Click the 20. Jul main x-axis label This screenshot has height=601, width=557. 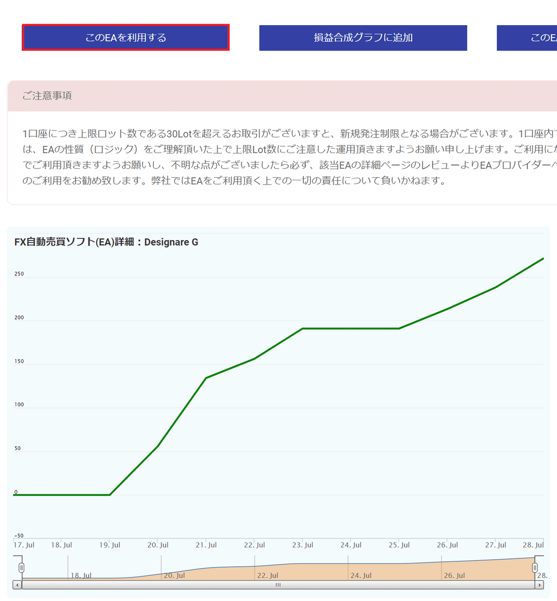[158, 545]
